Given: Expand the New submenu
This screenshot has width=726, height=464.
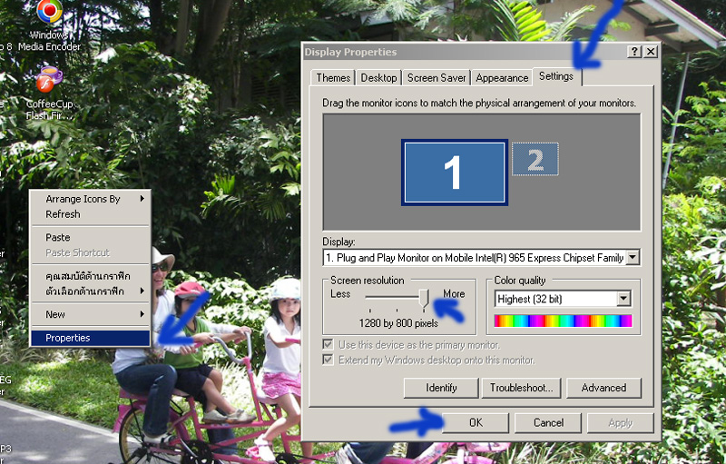Looking at the screenshot, I should coord(91,314).
